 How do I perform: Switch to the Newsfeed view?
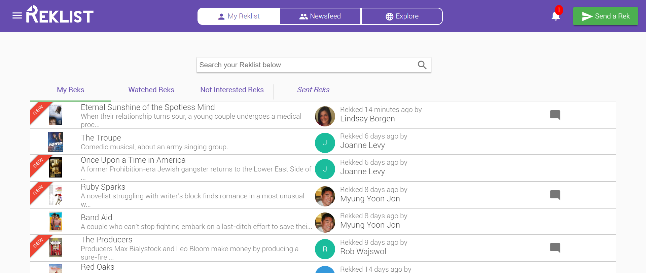(320, 16)
